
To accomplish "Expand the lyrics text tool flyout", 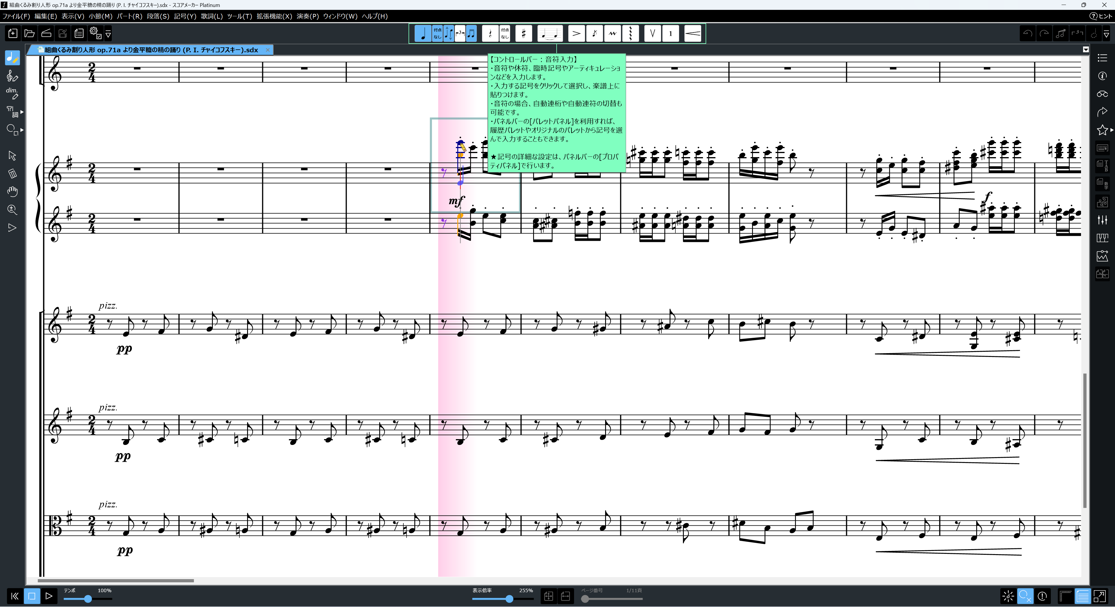I will click(22, 112).
